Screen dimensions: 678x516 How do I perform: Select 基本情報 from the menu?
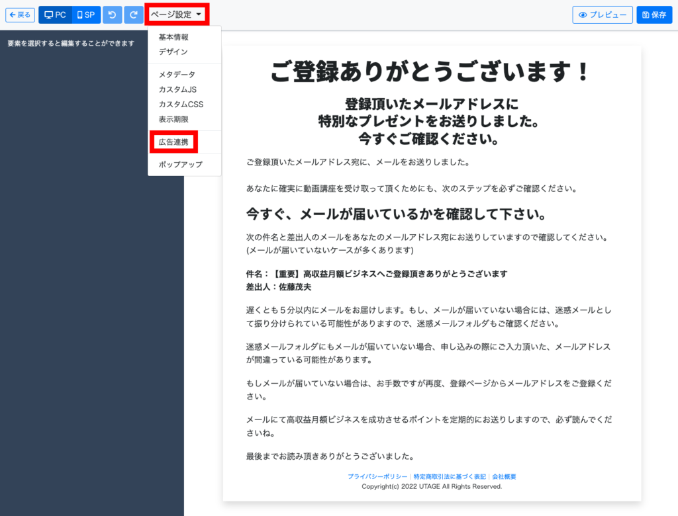click(173, 37)
